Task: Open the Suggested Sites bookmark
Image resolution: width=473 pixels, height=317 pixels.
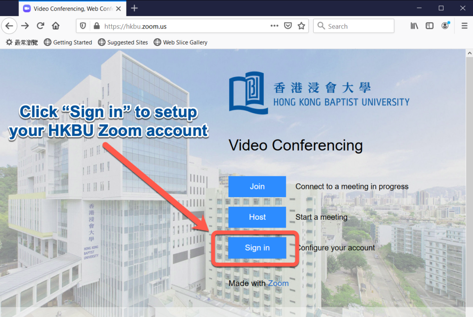Action: click(123, 42)
